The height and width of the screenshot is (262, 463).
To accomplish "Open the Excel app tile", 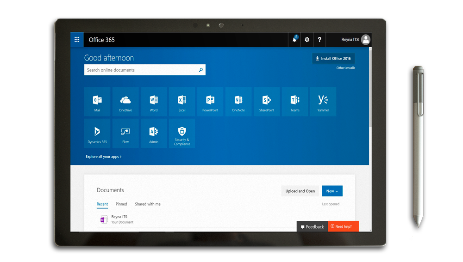I will point(182,102).
